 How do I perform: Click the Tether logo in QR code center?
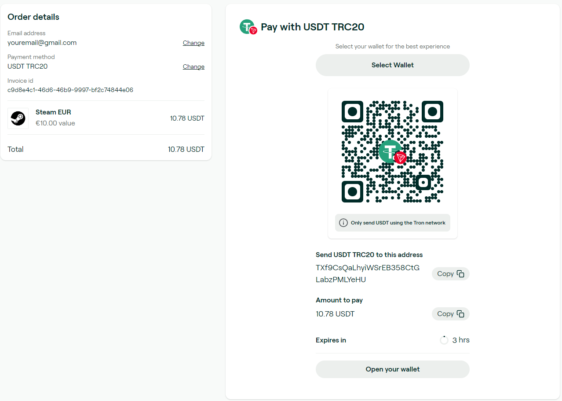[390, 151]
